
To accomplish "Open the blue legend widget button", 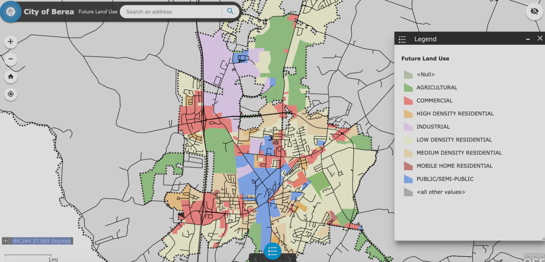I will [x=272, y=251].
